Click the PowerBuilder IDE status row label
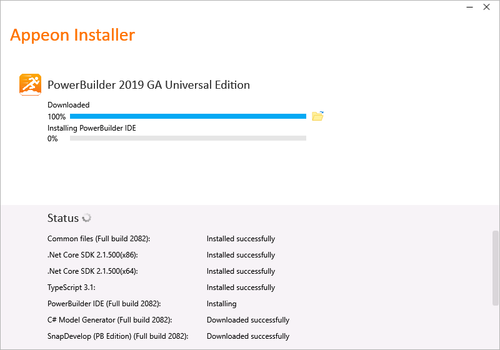Image resolution: width=500 pixels, height=350 pixels. click(104, 304)
